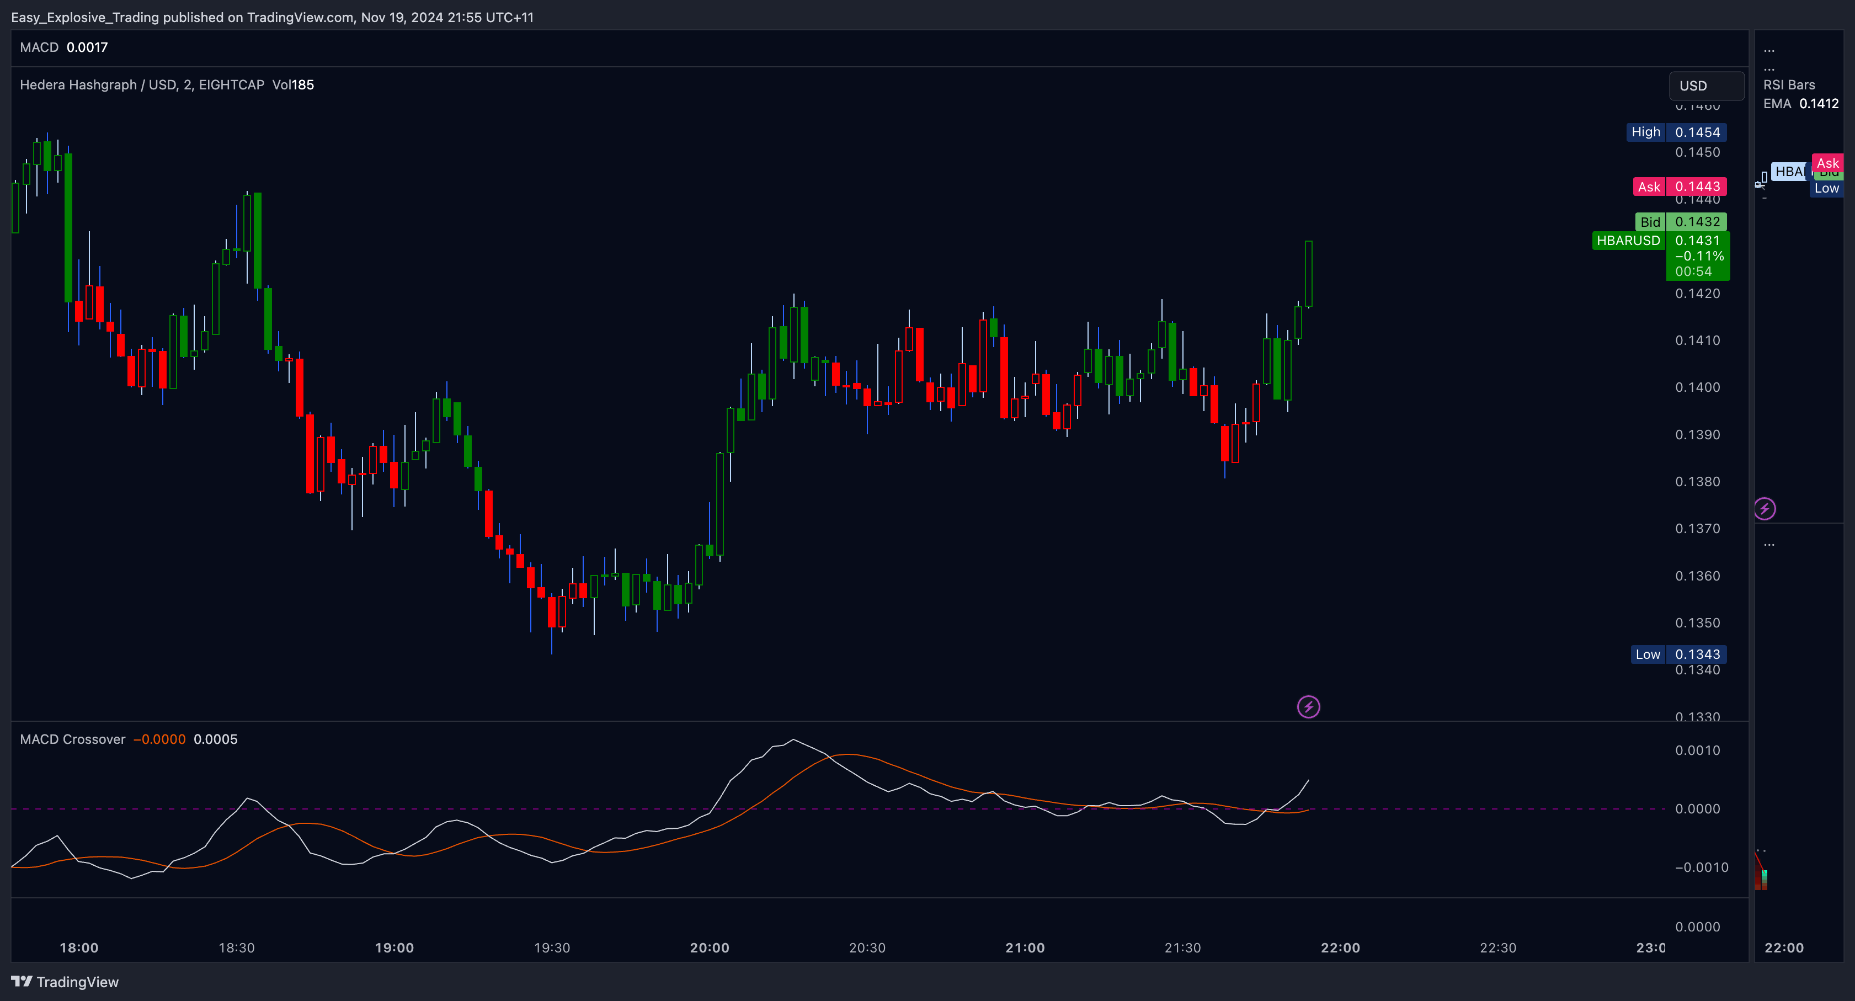Click the ellipsis in the lower right pane
This screenshot has height=1001, width=1855.
[1769, 545]
